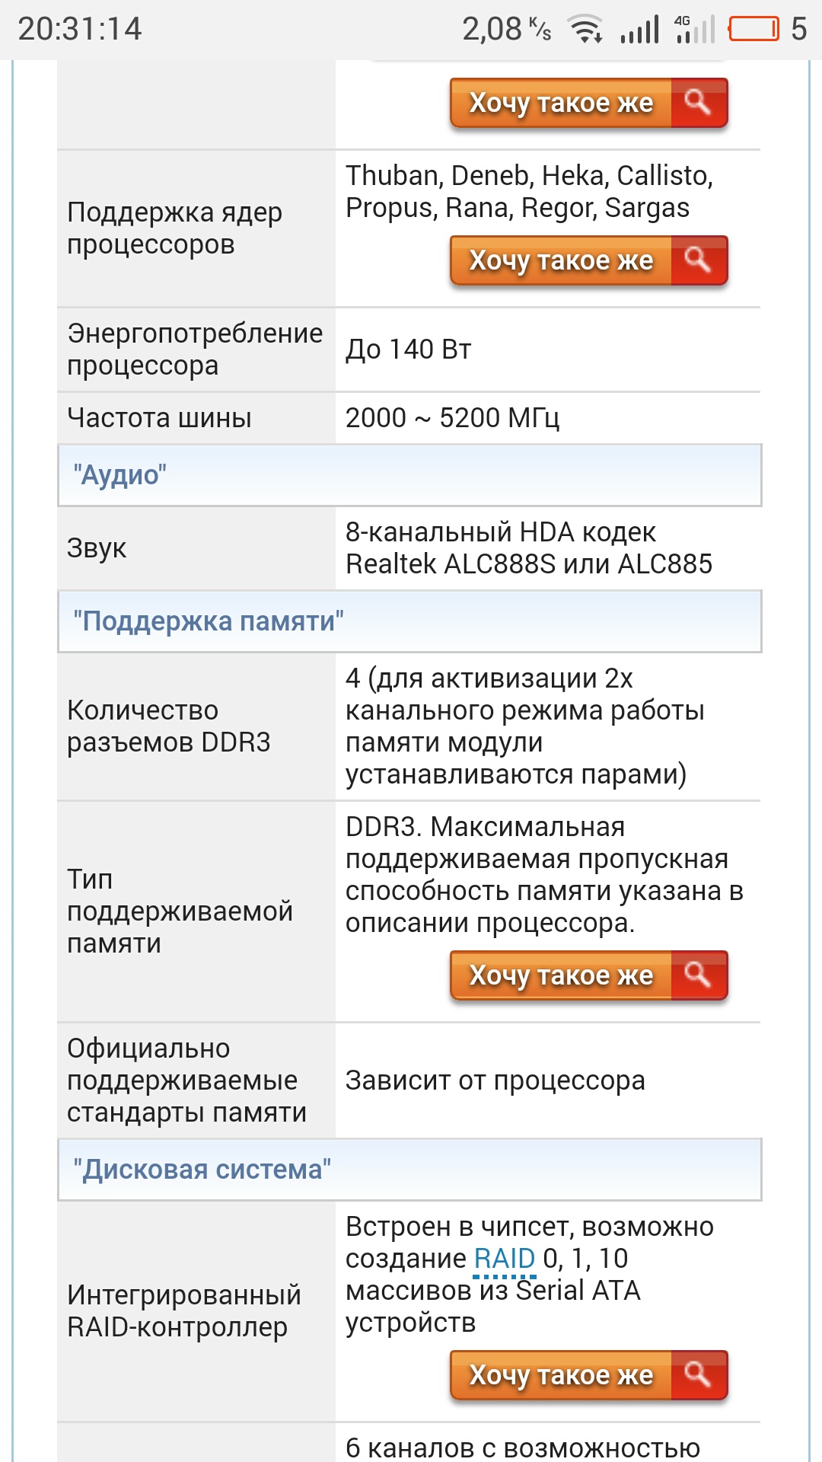Click "Хочу такое же" under RAID description
The height and width of the screenshot is (1462, 822).
tap(561, 1374)
